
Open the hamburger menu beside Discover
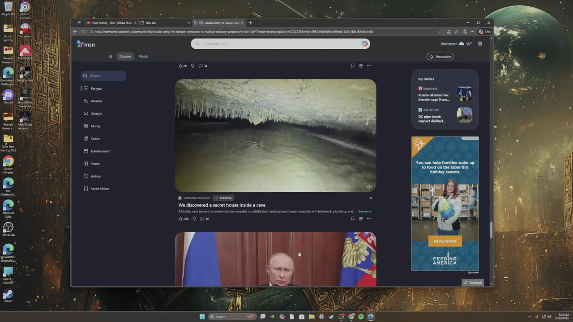pos(111,56)
